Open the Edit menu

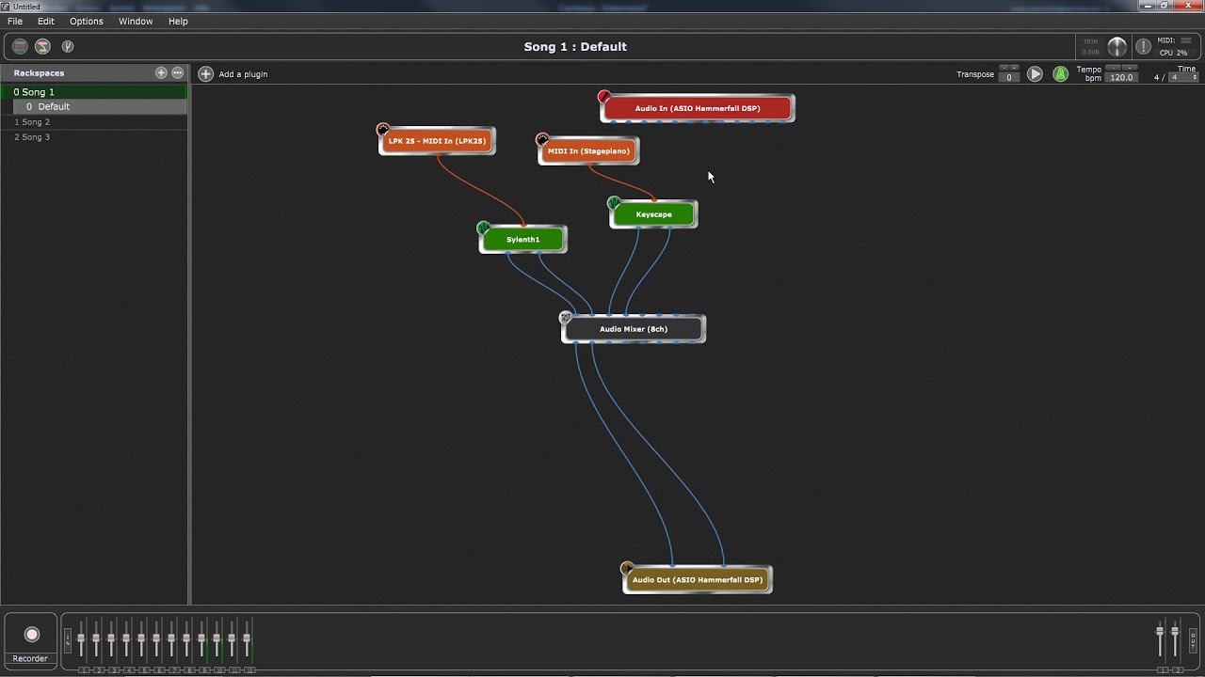click(x=46, y=21)
